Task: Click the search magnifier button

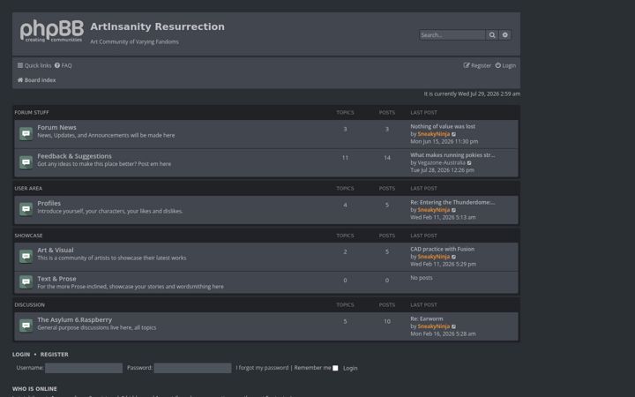Action: click(492, 34)
